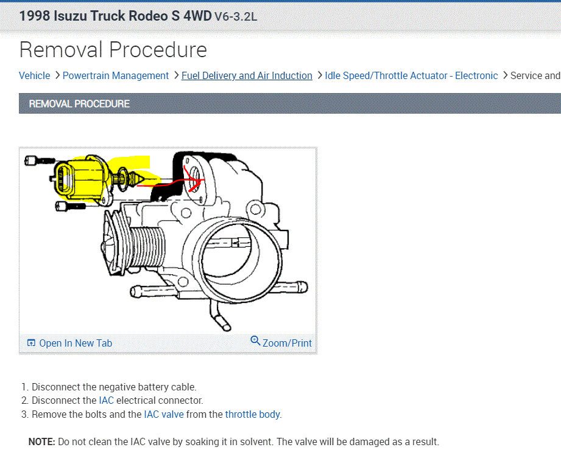This screenshot has width=561, height=464.
Task: Click the 'Service and' breadcrumb text
Action: coord(535,76)
